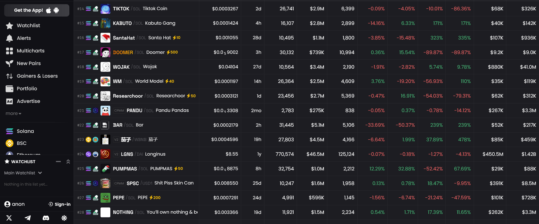
Task: Collapse the Watchlist panel with double chevron
Action: pos(68,161)
